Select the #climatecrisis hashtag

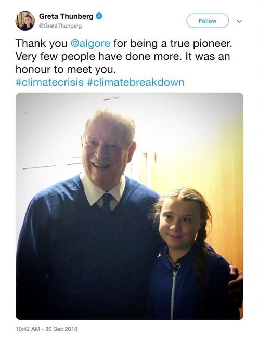[49, 82]
